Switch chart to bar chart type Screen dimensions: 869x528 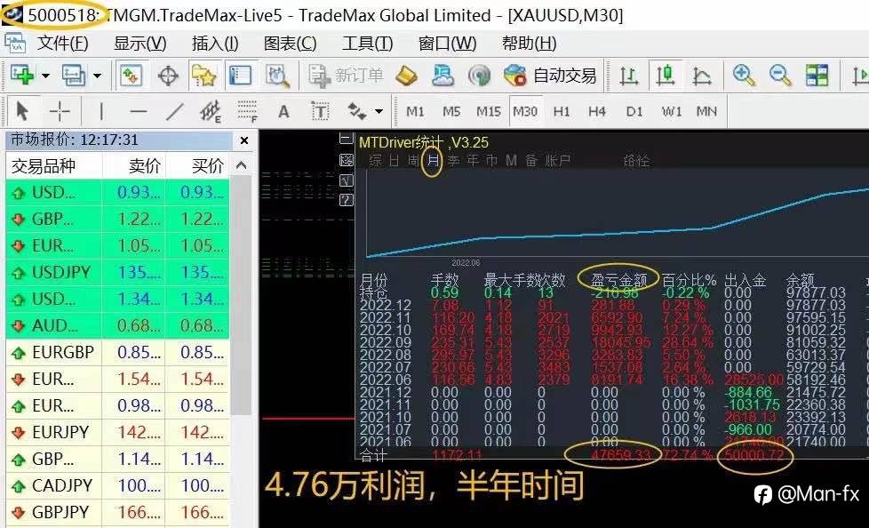[628, 76]
